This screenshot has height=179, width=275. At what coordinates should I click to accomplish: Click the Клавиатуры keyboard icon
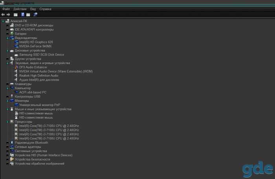click(x=12, y=84)
